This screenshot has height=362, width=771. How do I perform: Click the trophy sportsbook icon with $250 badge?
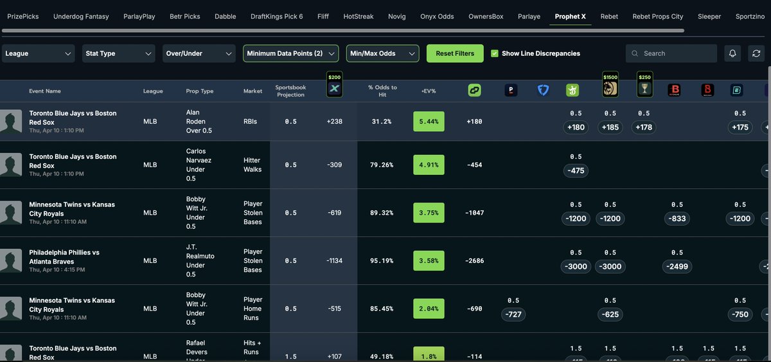tap(644, 89)
